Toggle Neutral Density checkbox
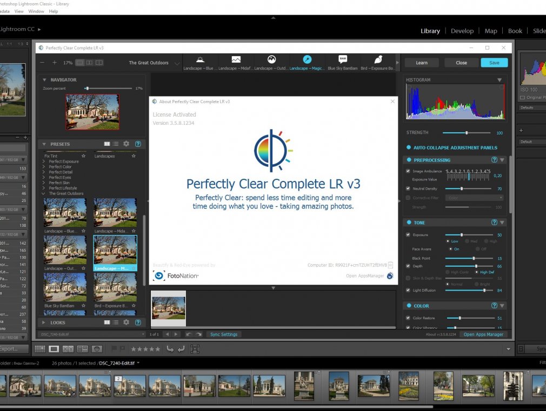 coord(408,188)
